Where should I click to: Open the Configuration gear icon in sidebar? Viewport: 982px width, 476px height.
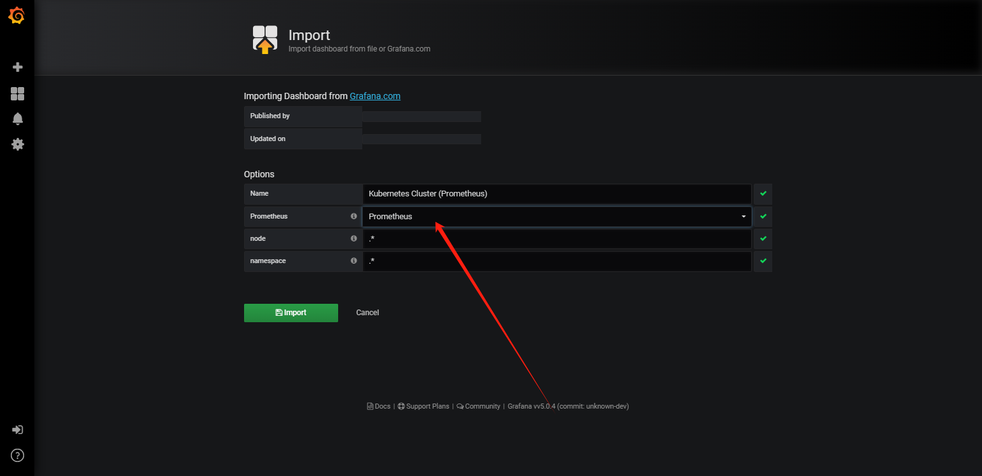[18, 144]
